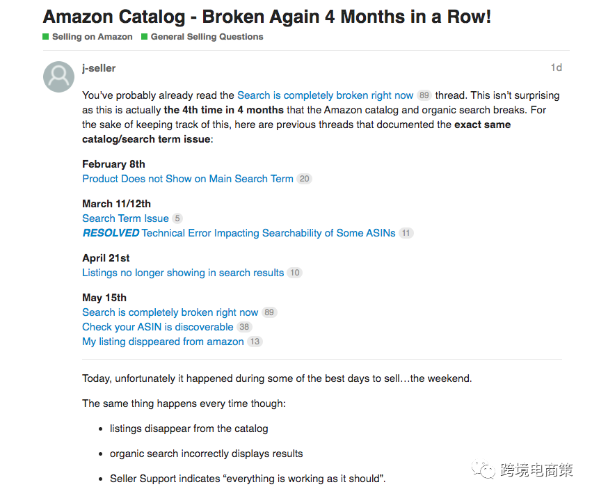The image size is (592, 496).
Task: Click the WeChat watermark logo icon
Action: point(483,471)
